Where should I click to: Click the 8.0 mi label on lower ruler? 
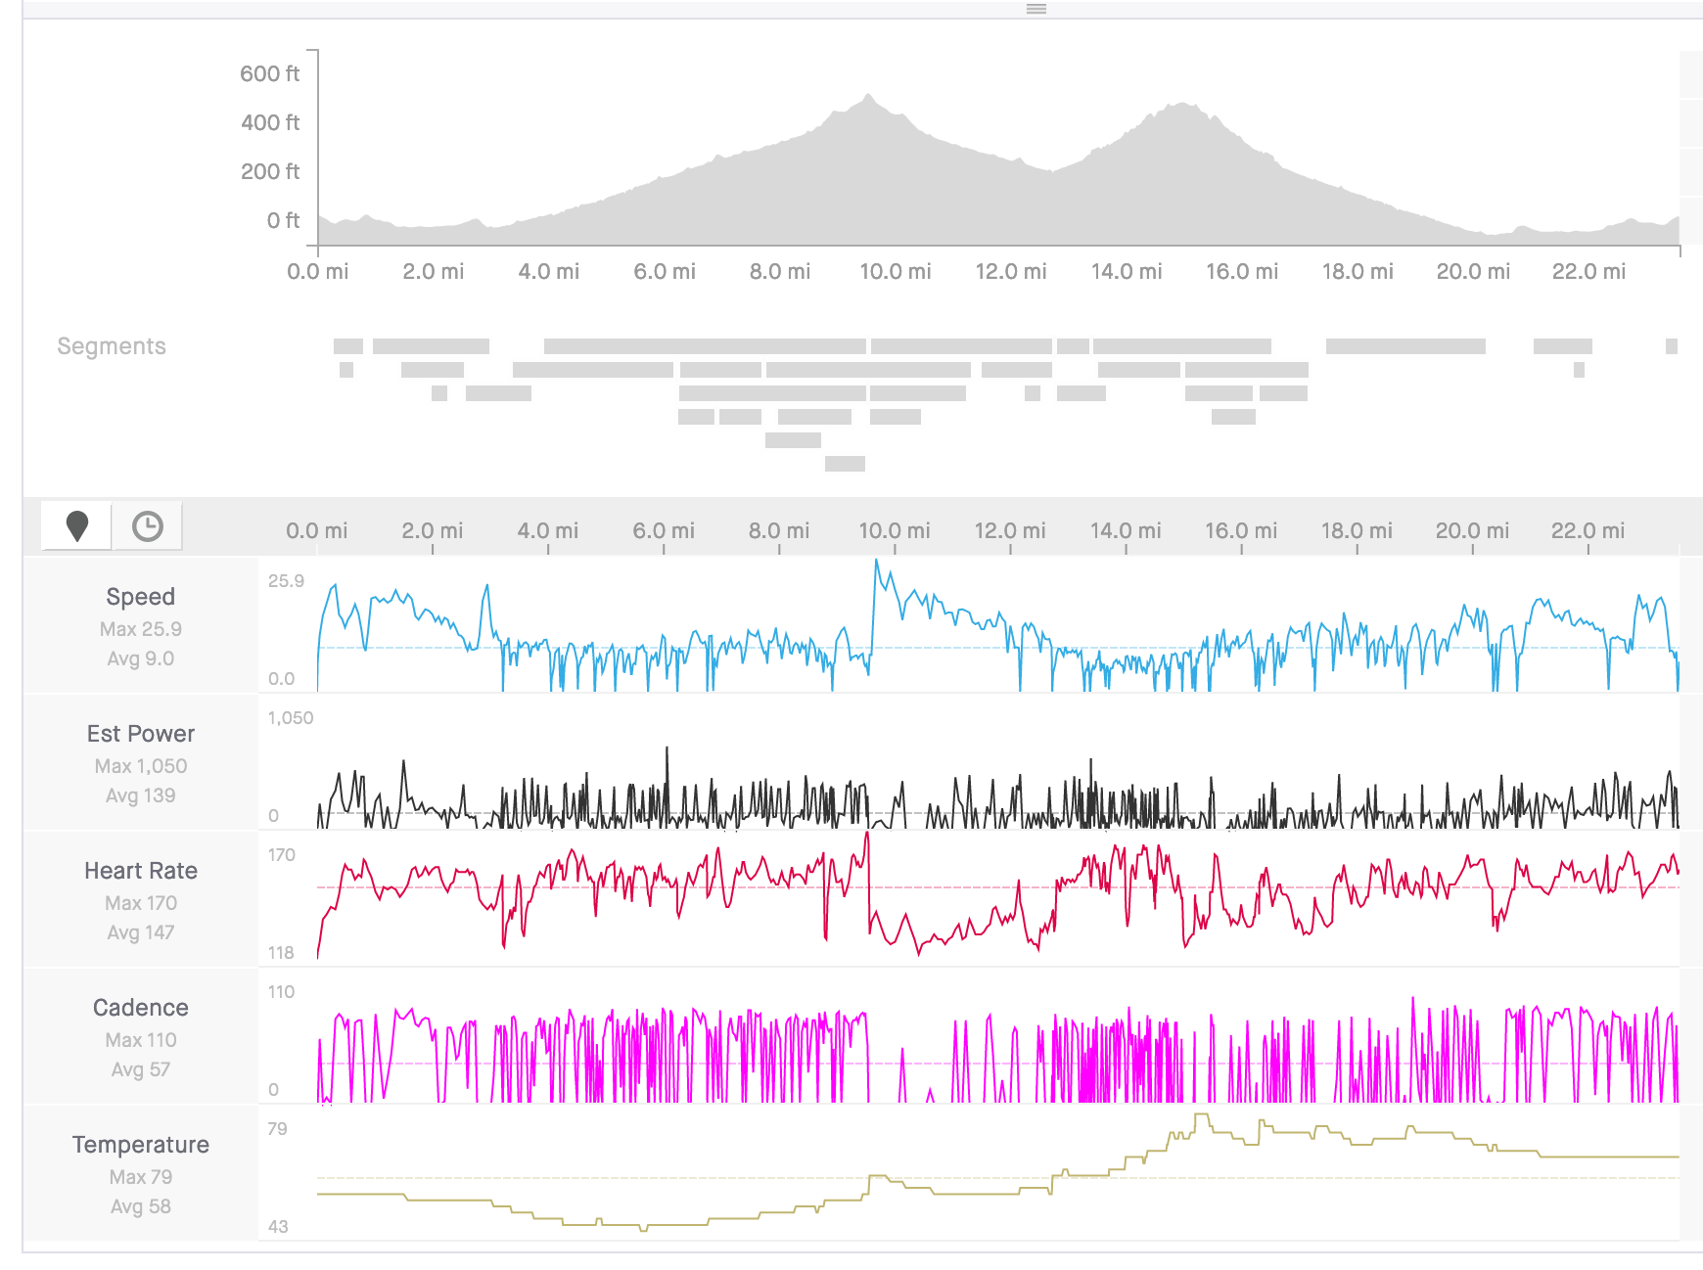click(779, 531)
